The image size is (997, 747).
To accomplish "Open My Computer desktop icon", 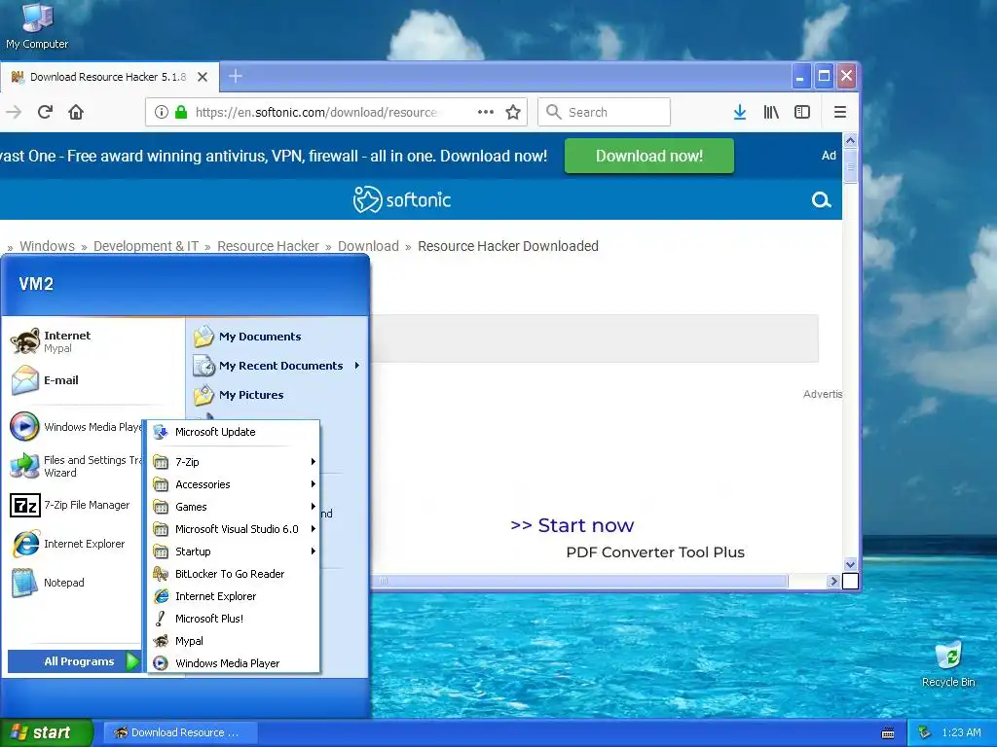I will tap(37, 26).
